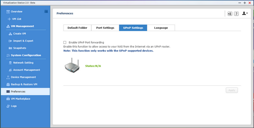Open Account Management page
The width and height of the screenshot is (254, 128).
click(x=26, y=70)
